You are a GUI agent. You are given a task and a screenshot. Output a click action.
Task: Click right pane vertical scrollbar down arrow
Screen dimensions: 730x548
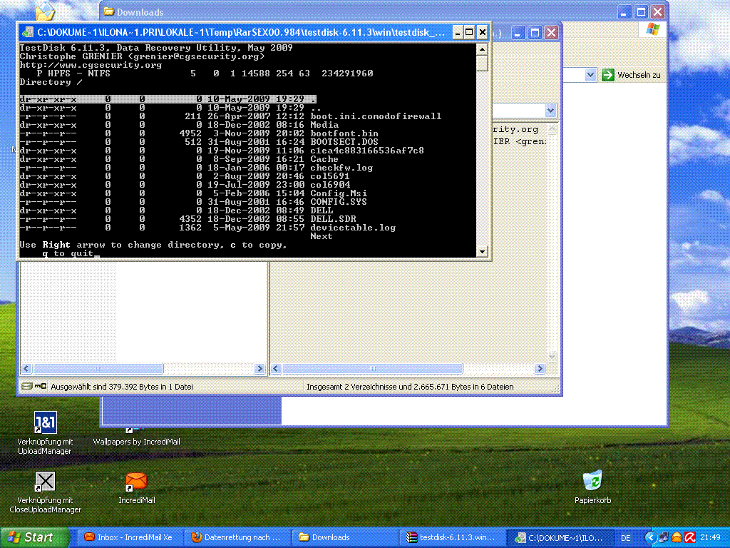552,357
